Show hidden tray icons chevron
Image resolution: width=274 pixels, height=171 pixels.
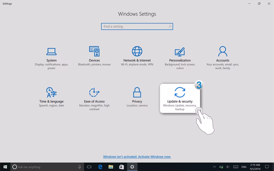[214, 167]
